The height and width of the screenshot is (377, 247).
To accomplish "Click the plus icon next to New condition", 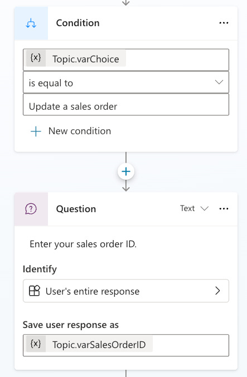I will tap(36, 131).
